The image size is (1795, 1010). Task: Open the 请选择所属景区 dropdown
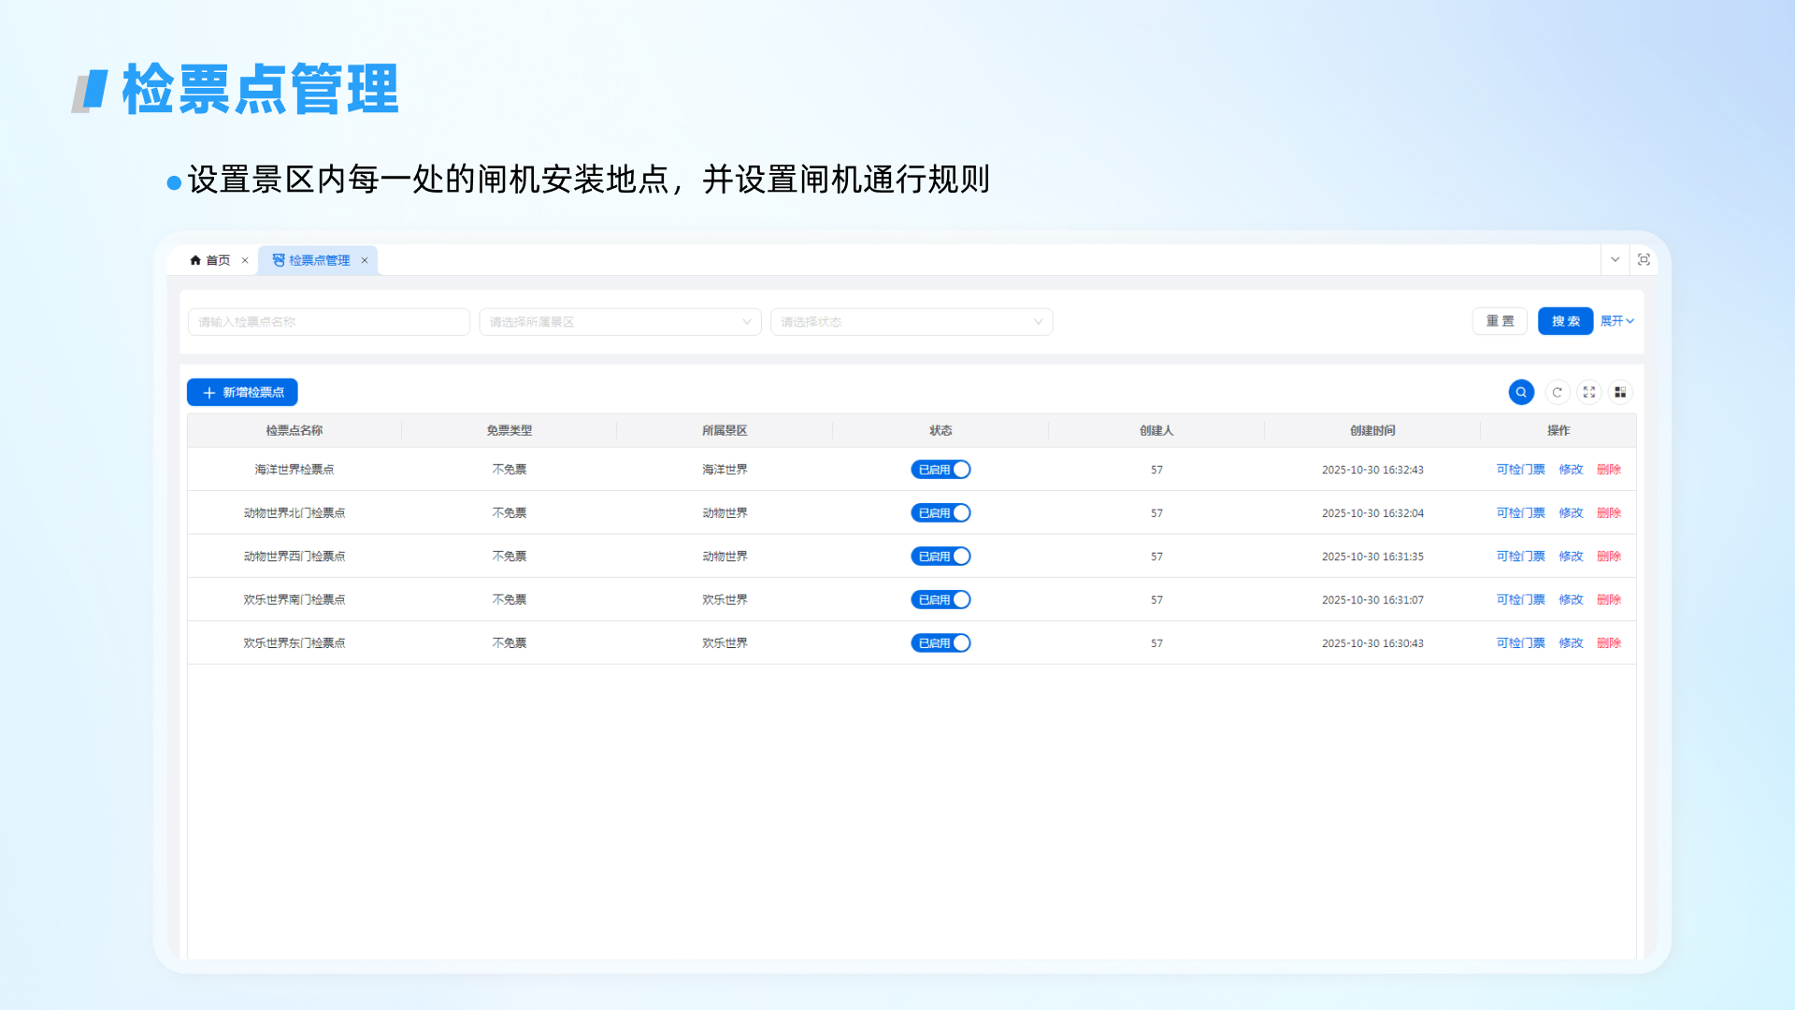pyautogui.click(x=620, y=322)
